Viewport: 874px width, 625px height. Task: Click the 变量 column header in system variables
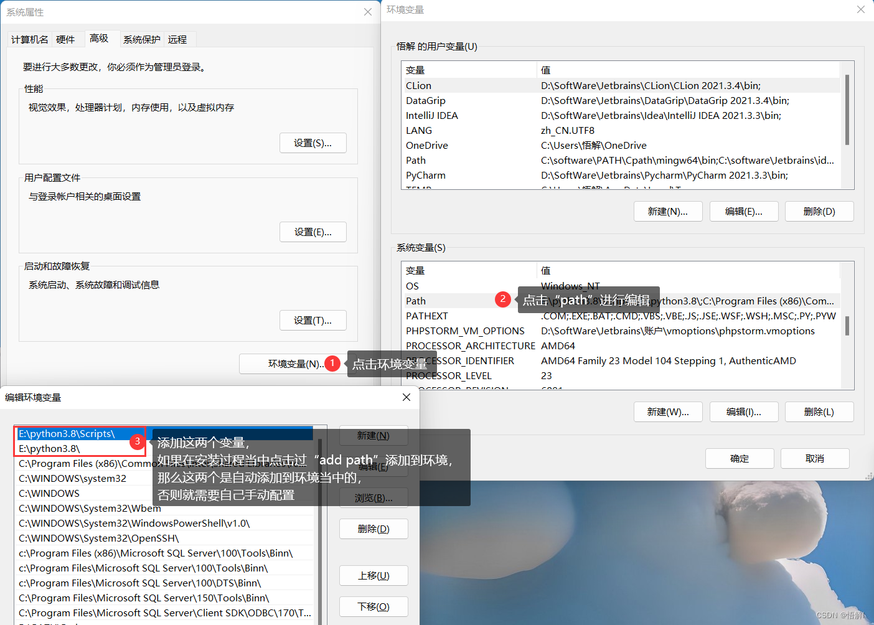click(469, 270)
